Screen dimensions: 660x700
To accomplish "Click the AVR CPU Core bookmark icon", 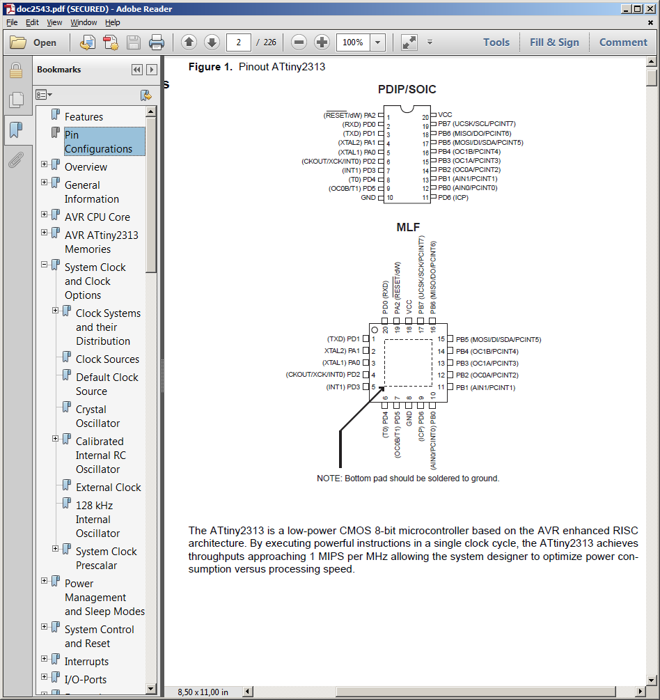I will [56, 215].
